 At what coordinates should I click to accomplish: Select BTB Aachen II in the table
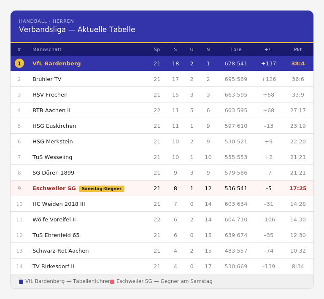pyautogui.click(x=51, y=110)
